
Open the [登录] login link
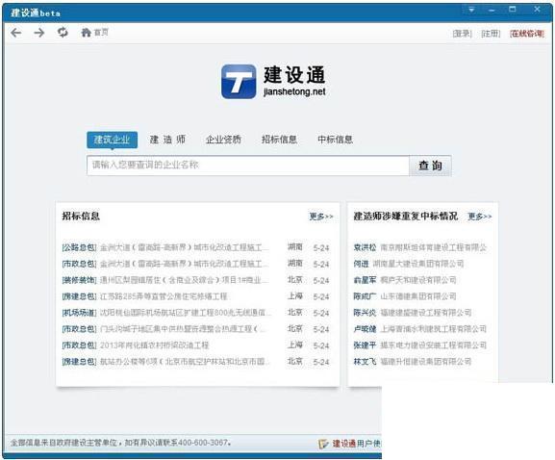[x=462, y=34]
